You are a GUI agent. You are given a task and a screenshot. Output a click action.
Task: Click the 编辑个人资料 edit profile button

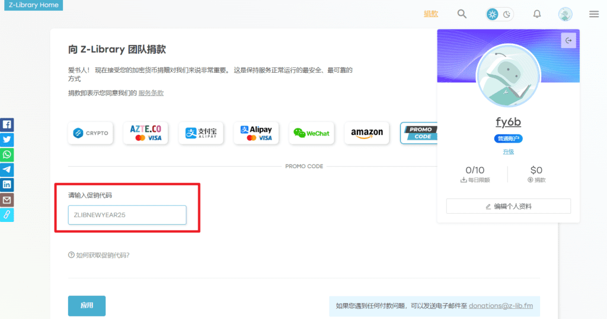pyautogui.click(x=508, y=207)
